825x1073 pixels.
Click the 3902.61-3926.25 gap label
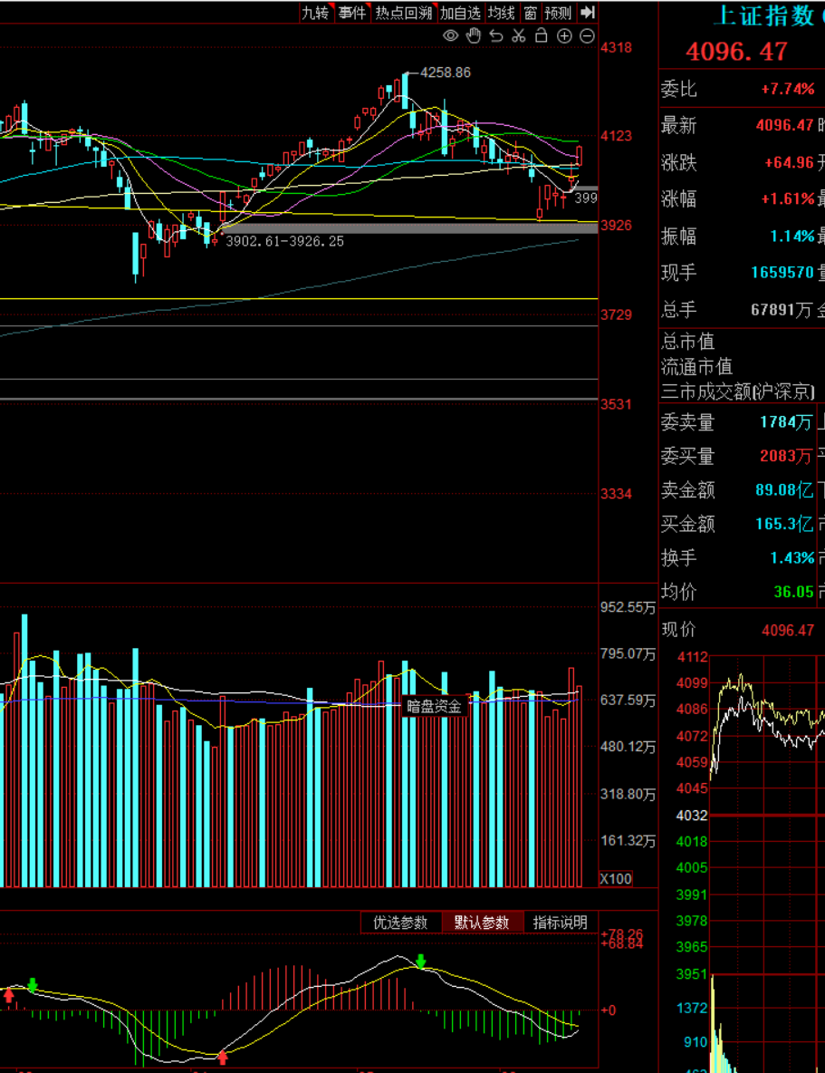[x=284, y=241]
